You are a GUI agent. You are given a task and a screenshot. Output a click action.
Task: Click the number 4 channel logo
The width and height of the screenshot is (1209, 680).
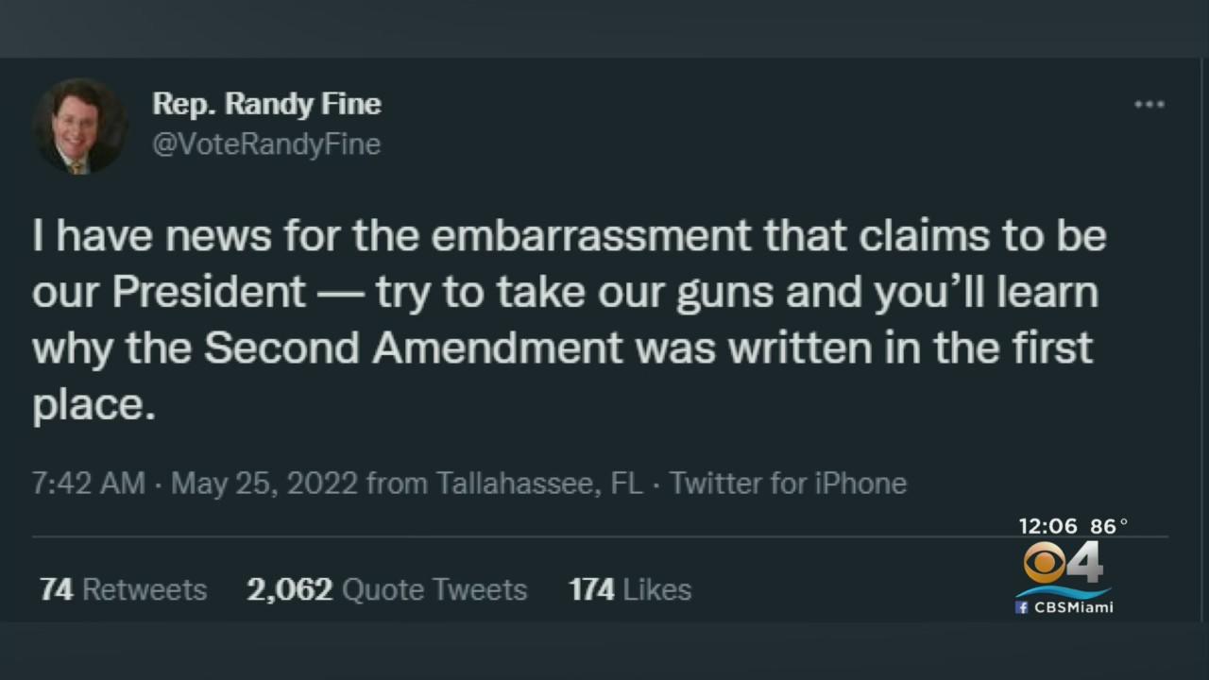pyautogui.click(x=1086, y=564)
